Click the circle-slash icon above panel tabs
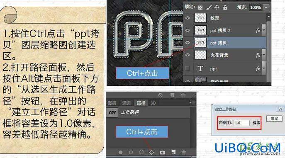The width and height of the screenshot is (285, 158). (160, 95)
